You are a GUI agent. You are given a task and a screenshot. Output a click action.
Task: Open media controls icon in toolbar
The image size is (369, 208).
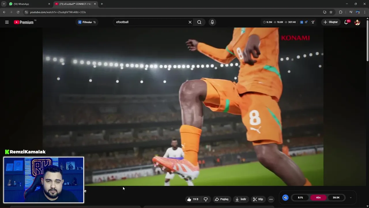coord(351,12)
